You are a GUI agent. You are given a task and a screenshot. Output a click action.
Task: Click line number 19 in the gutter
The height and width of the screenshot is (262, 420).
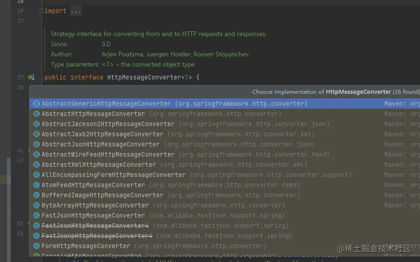[20, 11]
